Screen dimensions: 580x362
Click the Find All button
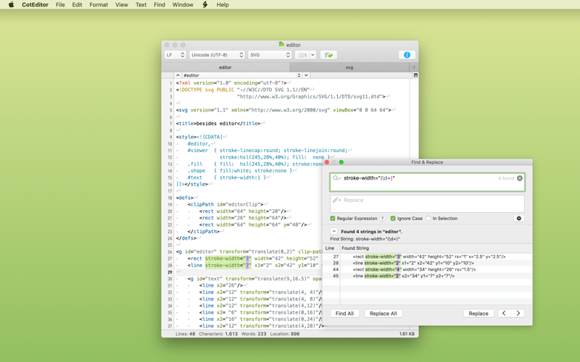pyautogui.click(x=344, y=313)
